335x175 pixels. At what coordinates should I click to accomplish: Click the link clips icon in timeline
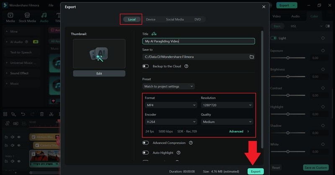7,124
